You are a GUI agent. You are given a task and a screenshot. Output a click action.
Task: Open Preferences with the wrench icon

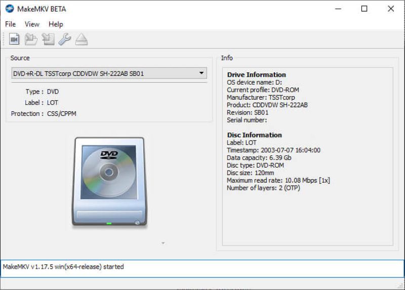65,39
